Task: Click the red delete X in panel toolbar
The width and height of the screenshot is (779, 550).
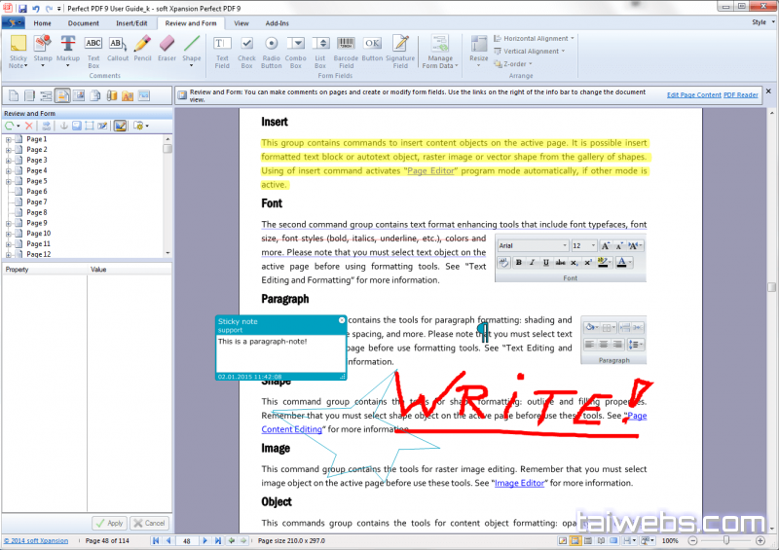Action: pyautogui.click(x=29, y=126)
